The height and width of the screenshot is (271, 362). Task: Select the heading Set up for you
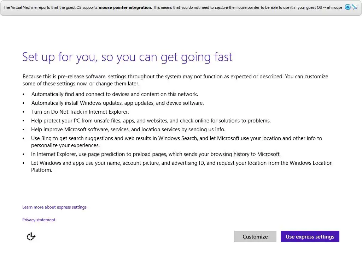(127, 57)
